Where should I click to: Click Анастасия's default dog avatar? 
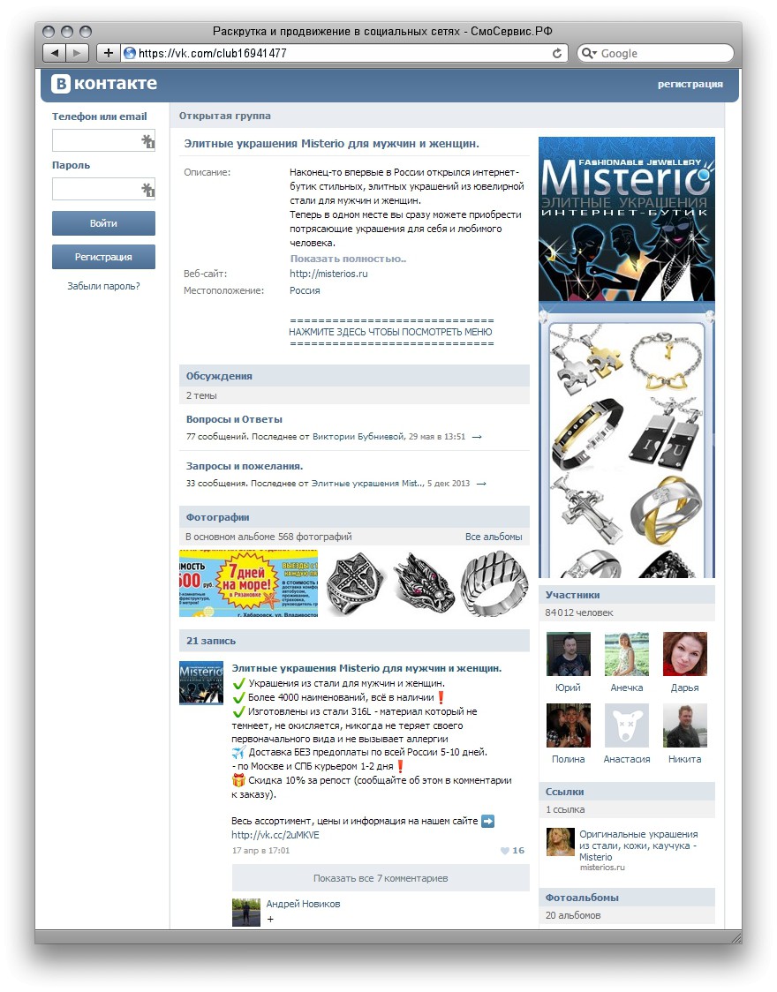click(626, 725)
